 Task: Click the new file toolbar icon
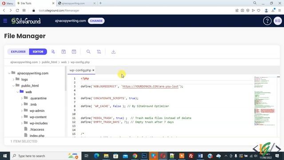53,52
